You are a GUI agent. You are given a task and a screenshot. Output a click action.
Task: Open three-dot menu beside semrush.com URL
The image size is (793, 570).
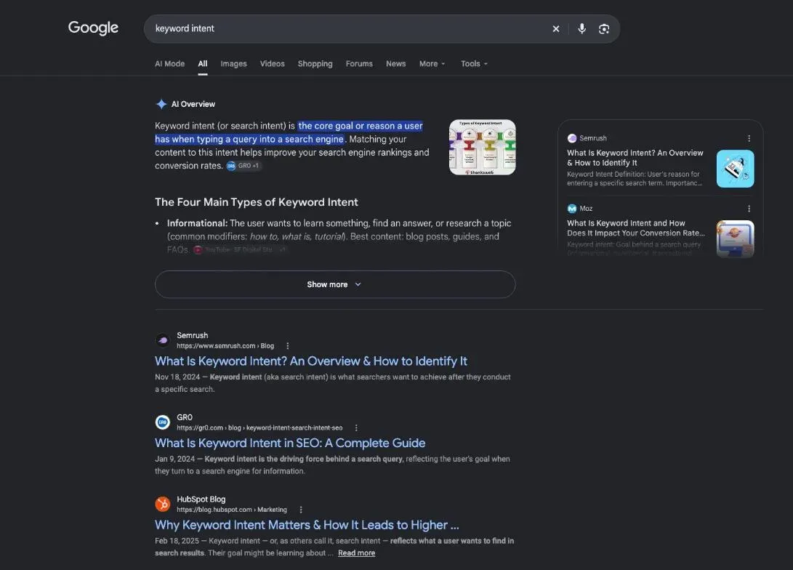tap(288, 346)
